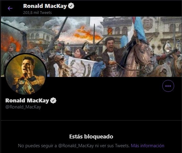
Task: Click the @Ronald_MacKay handle under the display name
Action: (23, 107)
